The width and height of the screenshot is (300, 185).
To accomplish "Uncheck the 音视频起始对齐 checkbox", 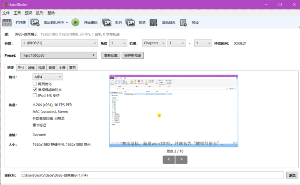I will click(x=35, y=90).
